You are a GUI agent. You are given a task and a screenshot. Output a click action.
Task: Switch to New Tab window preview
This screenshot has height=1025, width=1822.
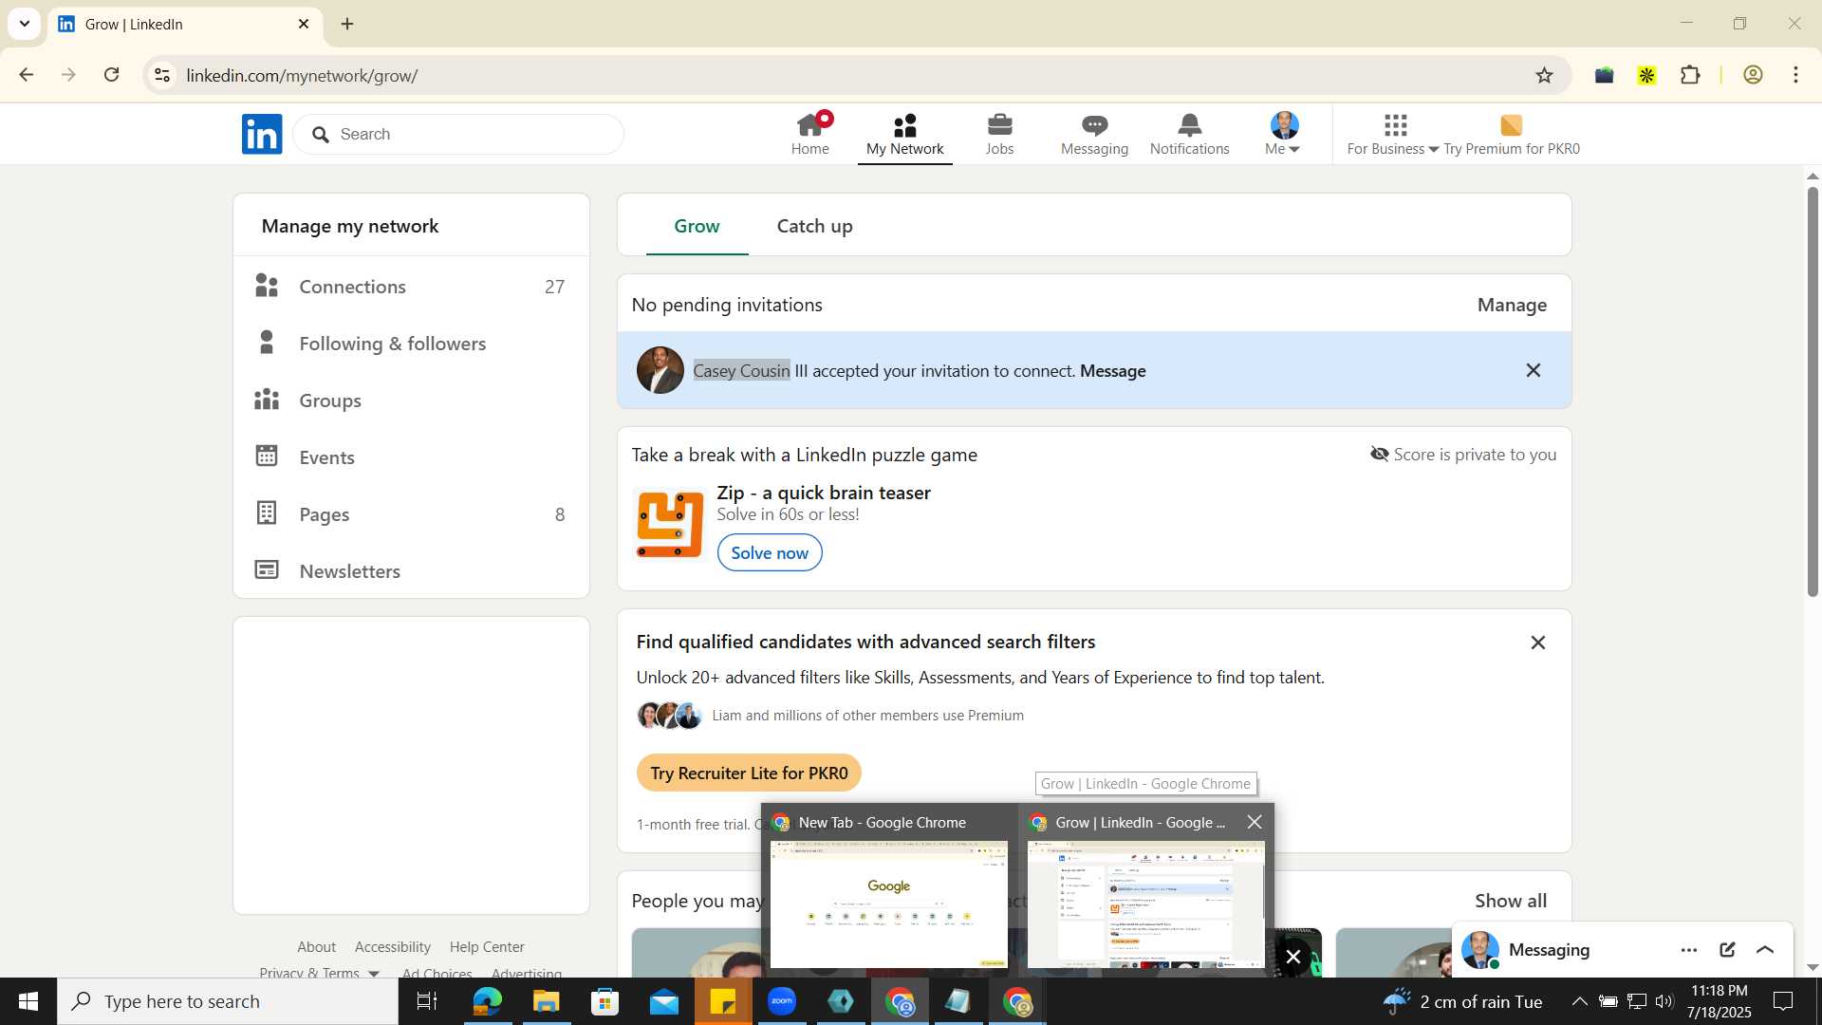click(x=889, y=890)
